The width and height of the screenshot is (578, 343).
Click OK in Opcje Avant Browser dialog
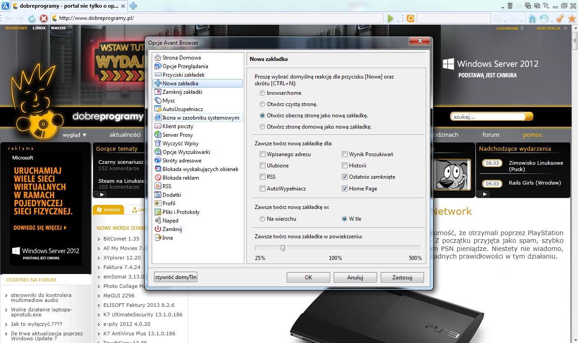(308, 278)
